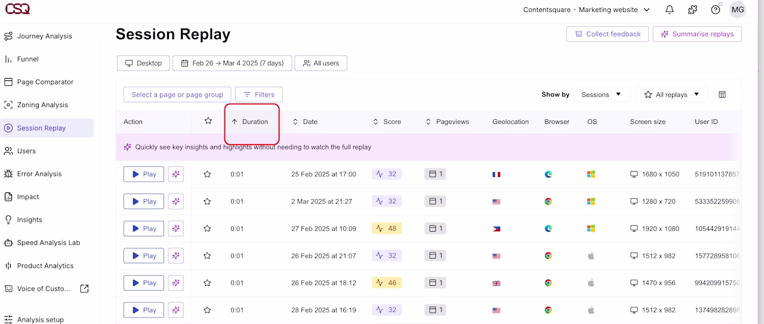Open the integrations puzzle icon

point(692,10)
